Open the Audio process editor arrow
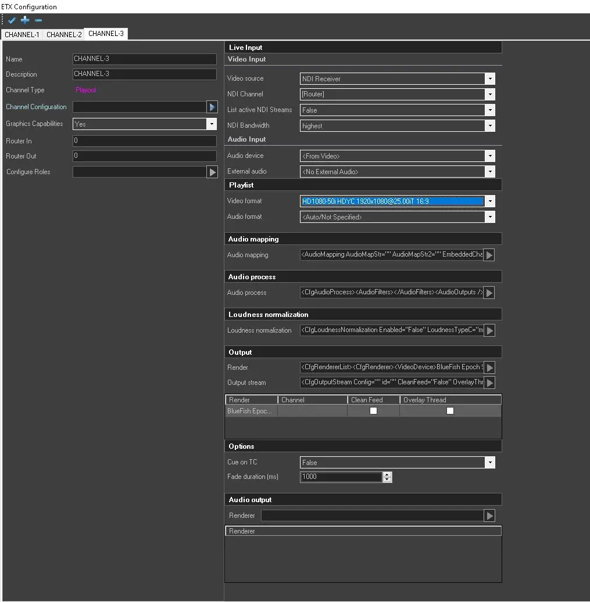 [x=489, y=293]
